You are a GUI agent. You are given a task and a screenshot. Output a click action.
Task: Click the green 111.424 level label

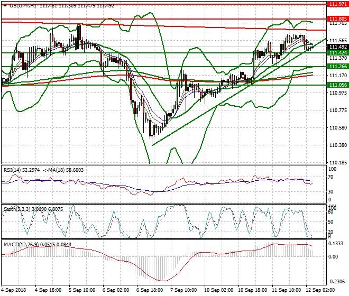(x=338, y=53)
